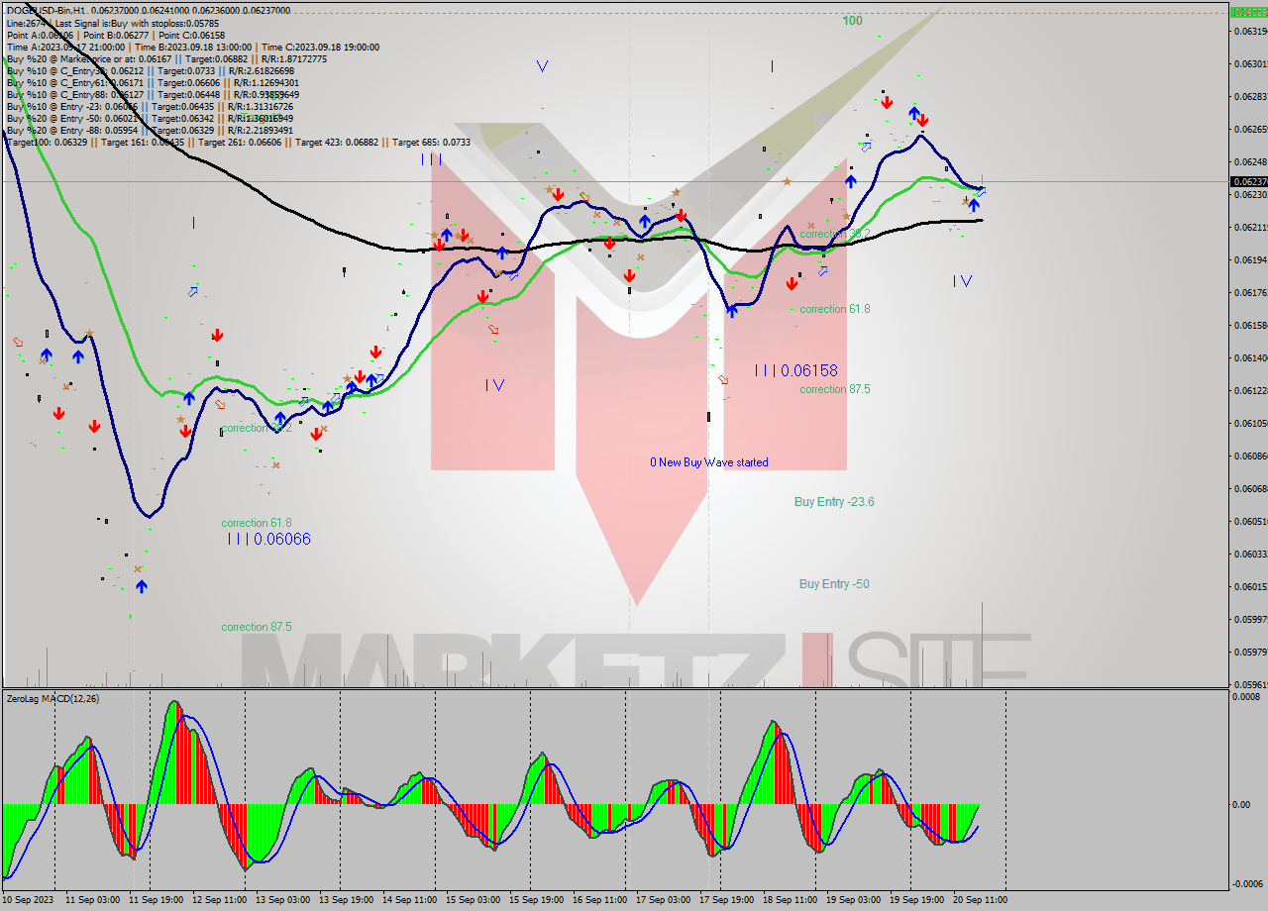Click the '16 Sep 11:00' time label
The height and width of the screenshot is (911, 1268).
(601, 900)
